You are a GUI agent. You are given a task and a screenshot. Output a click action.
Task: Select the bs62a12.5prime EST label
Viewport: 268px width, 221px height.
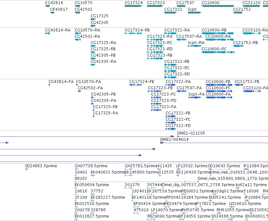click(251, 185)
